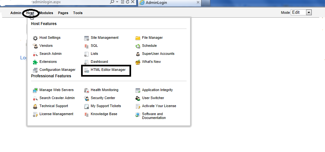325x152 pixels.
Task: Click the Host Settings gear icon
Action: (x=35, y=38)
